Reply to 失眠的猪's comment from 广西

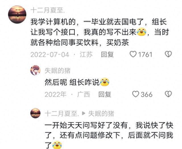[x=105, y=94]
